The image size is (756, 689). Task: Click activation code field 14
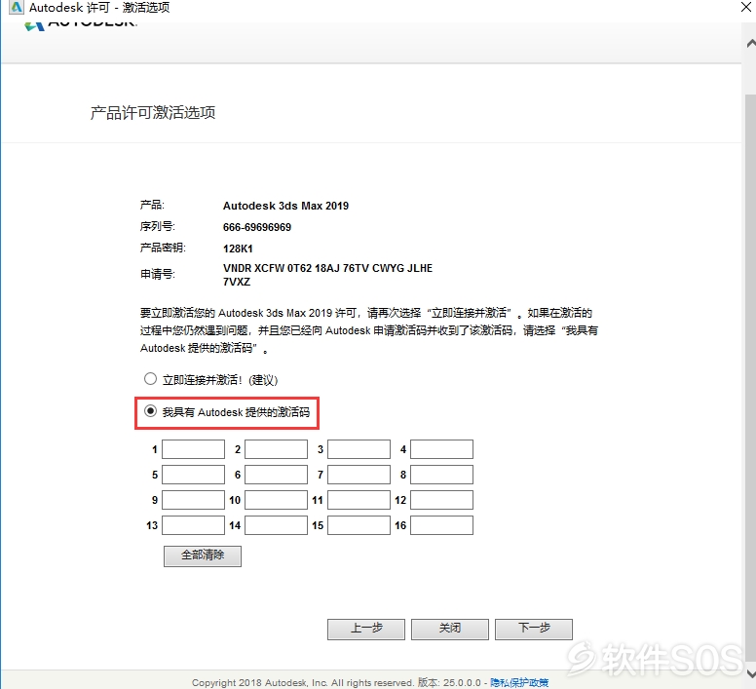(x=277, y=525)
